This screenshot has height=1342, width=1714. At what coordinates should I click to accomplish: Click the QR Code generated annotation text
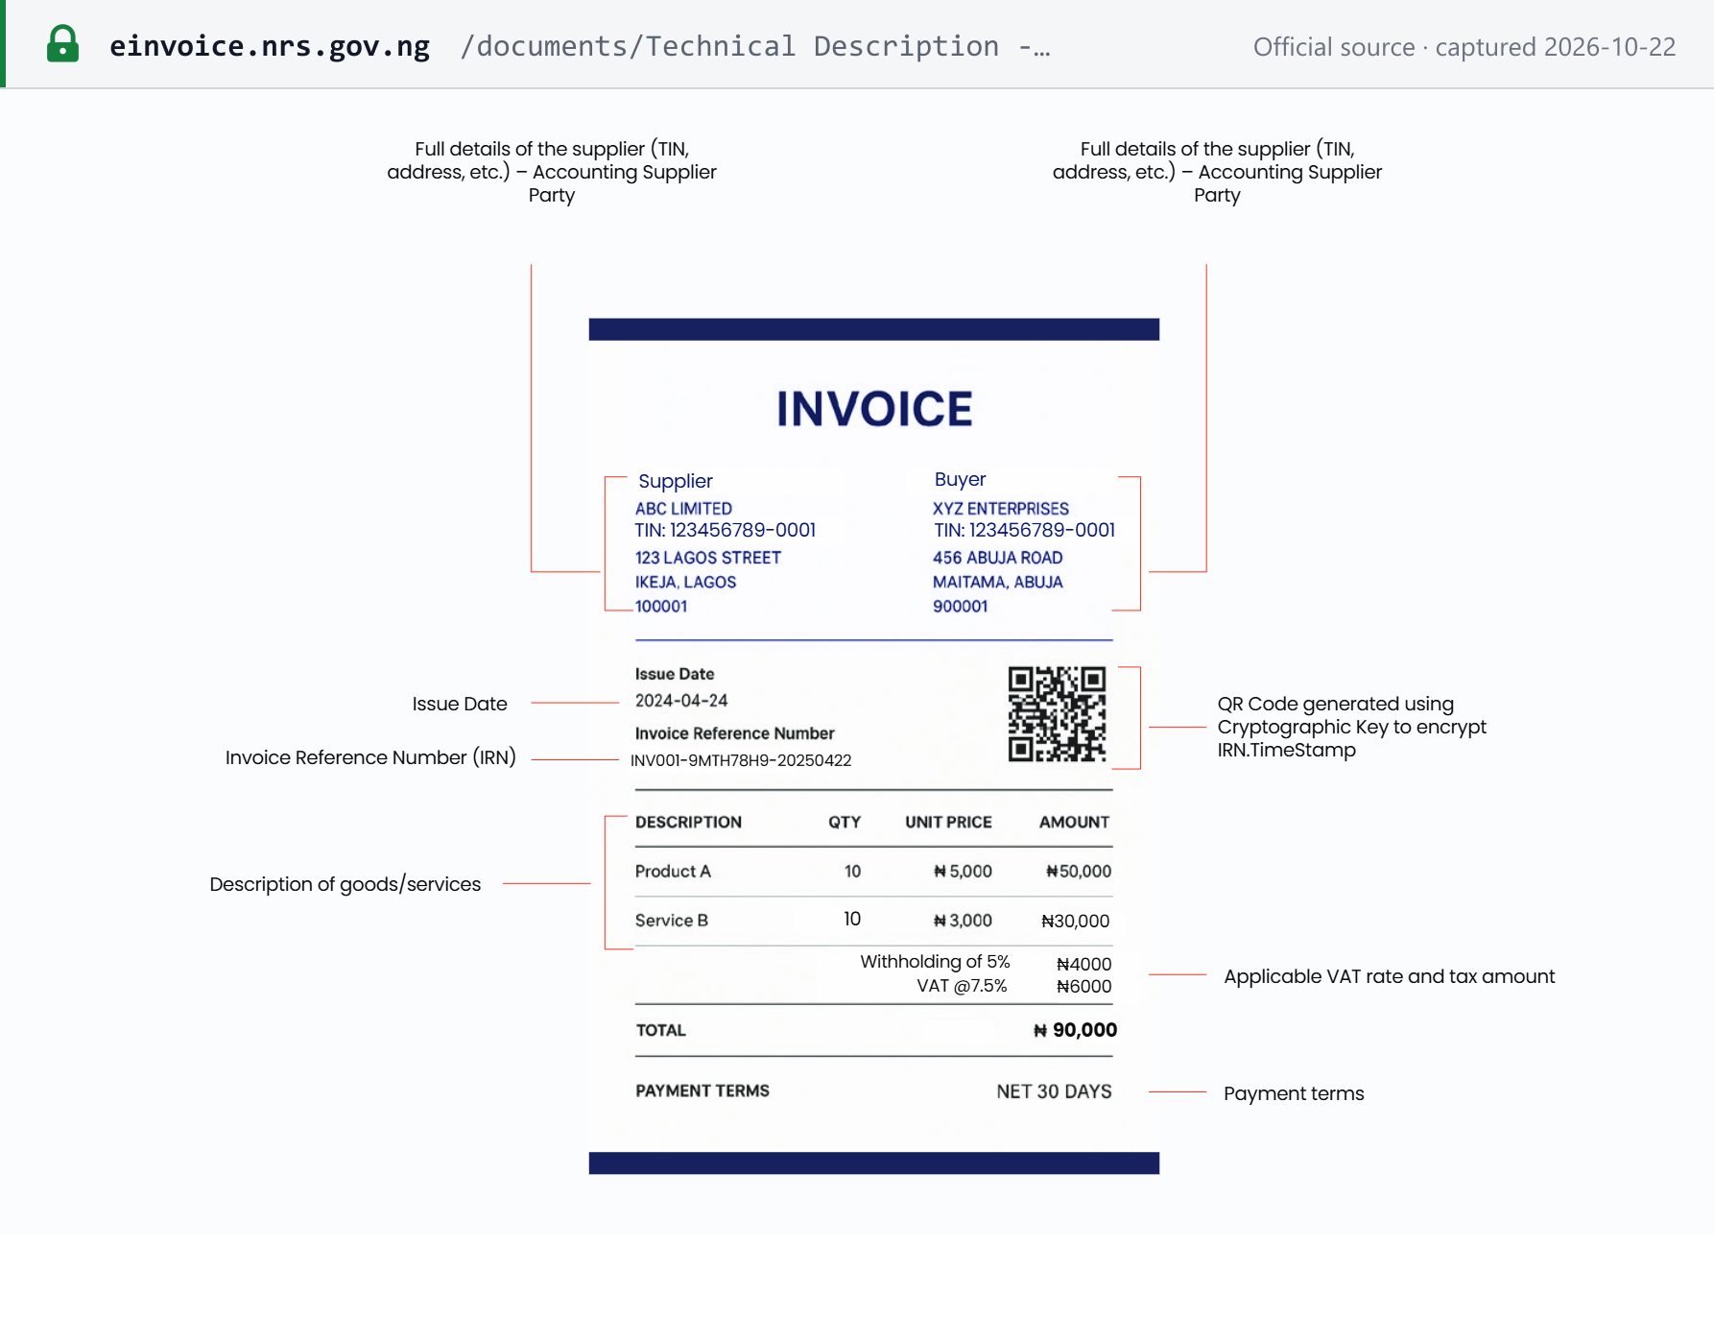tap(1351, 727)
